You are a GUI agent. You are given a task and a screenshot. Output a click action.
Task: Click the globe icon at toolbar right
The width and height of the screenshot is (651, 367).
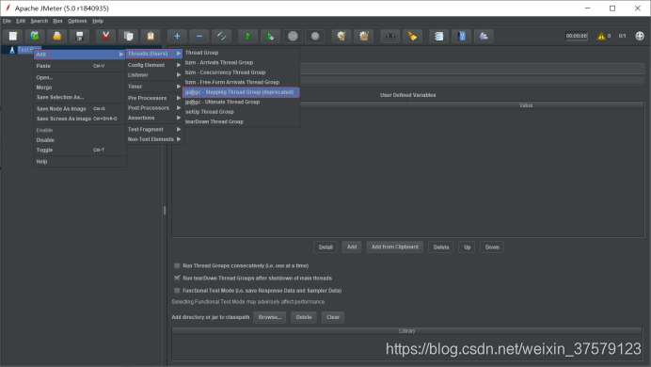[640, 36]
